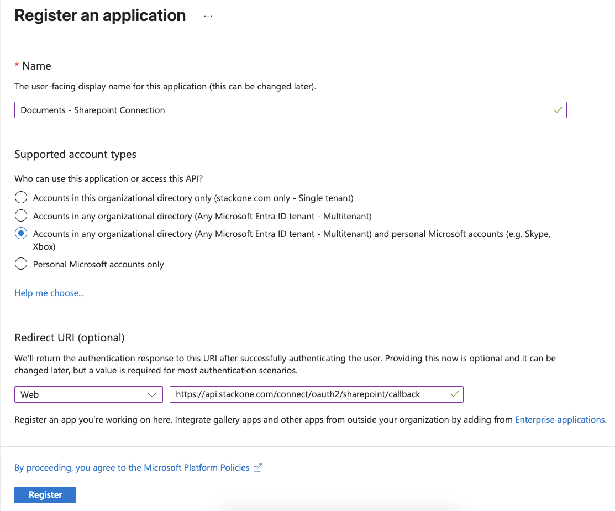Expand the Web platform dropdown
615x511 pixels.
88,394
